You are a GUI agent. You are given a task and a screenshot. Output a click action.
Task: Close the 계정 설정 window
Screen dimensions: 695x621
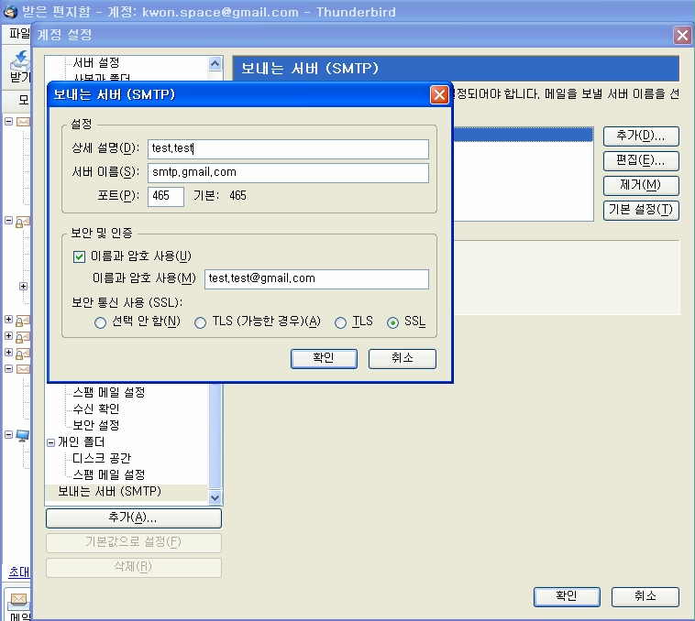click(x=682, y=35)
